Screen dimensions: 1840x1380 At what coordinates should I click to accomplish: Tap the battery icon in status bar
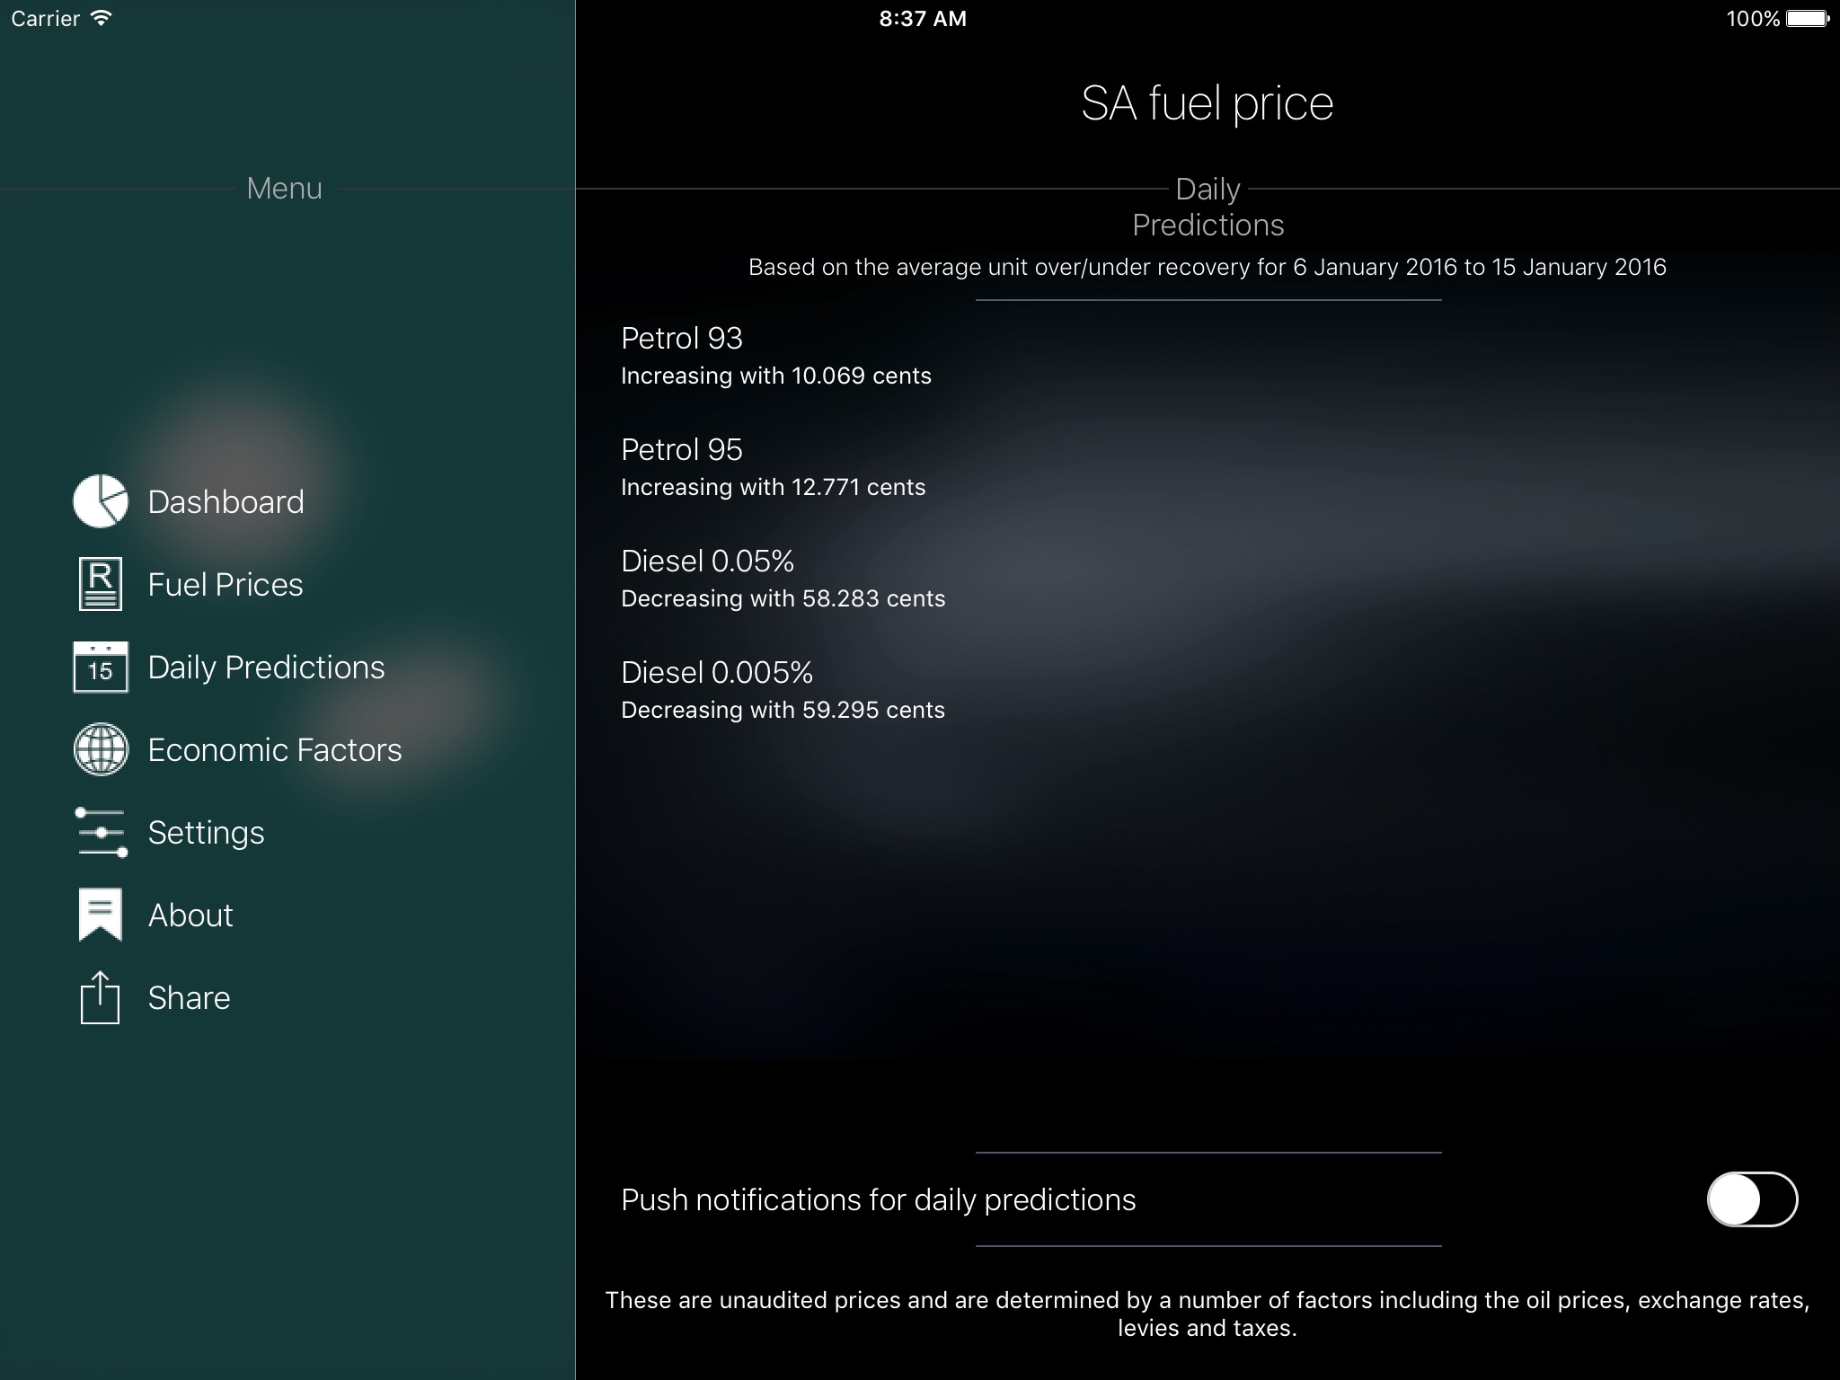1808,18
